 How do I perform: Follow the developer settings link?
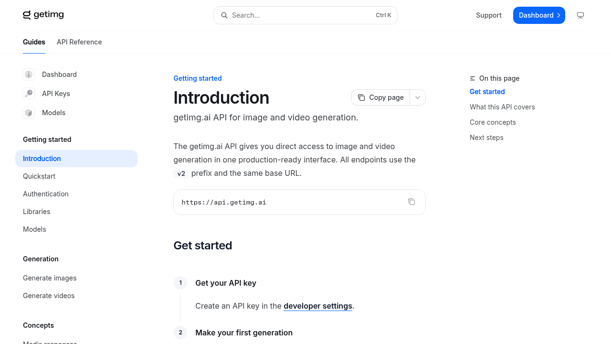tap(318, 306)
